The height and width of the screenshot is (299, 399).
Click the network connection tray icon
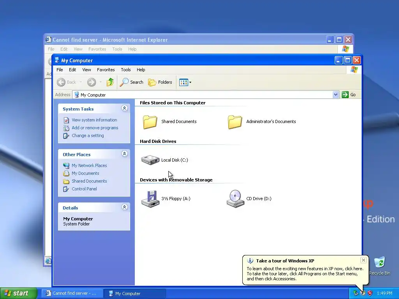click(356, 293)
